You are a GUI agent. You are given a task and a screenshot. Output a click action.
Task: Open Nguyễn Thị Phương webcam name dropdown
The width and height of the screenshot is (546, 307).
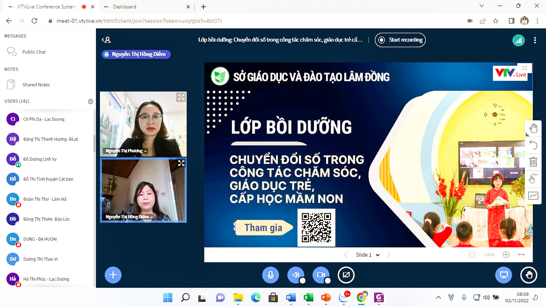coord(125,151)
